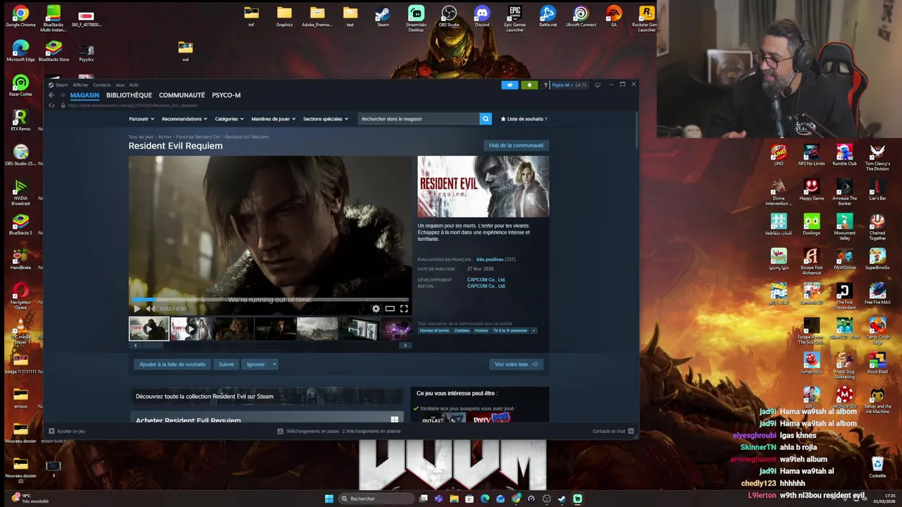Select the Epic Games Launcher desktop icon

[515, 18]
